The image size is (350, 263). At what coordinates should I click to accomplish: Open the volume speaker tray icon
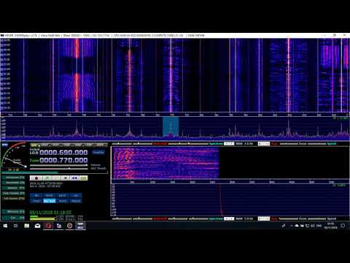coord(313,226)
